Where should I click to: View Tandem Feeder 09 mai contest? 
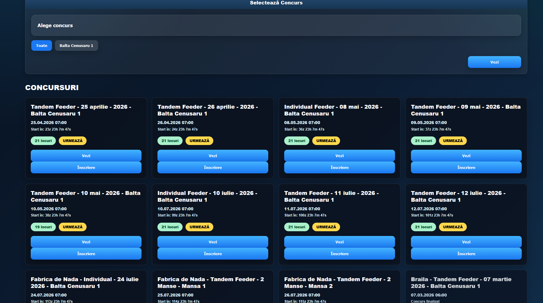466,156
